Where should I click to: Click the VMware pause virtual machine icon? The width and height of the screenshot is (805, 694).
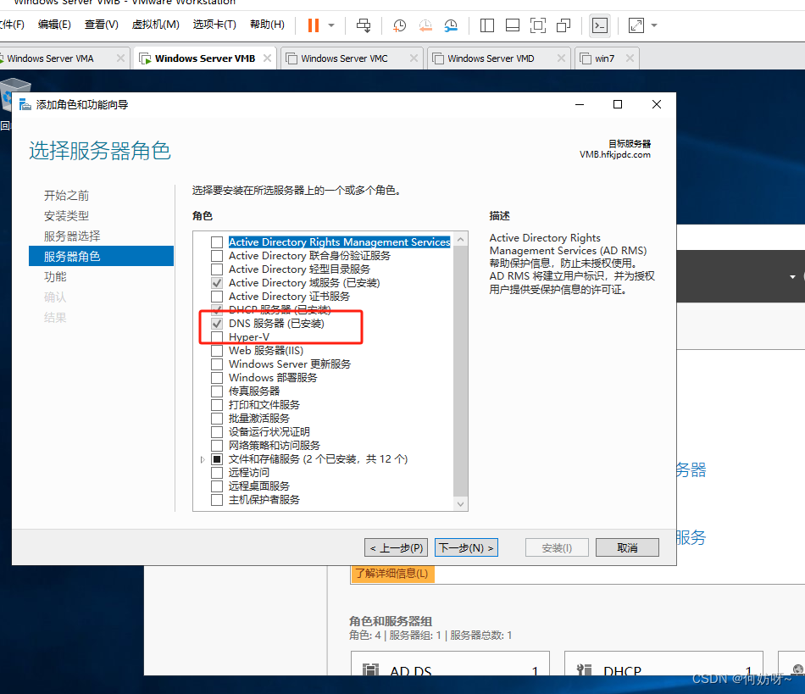314,25
